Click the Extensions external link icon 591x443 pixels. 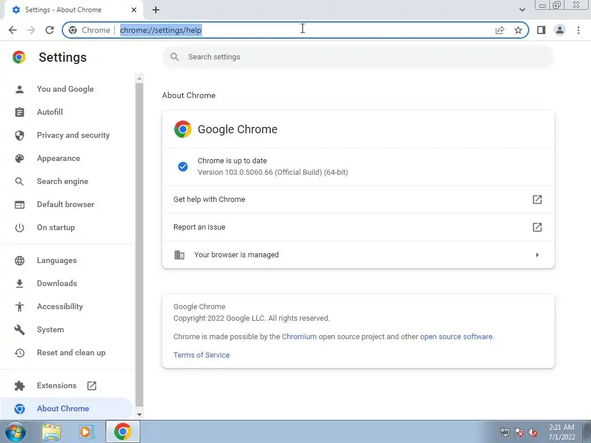[x=92, y=386]
